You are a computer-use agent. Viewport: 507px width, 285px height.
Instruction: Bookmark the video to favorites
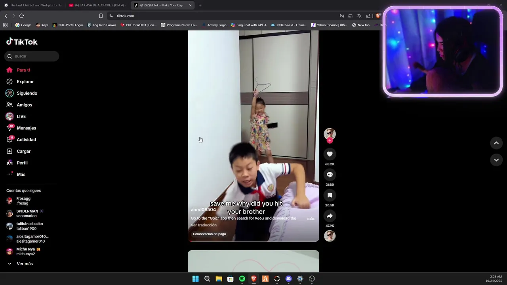[x=330, y=195]
